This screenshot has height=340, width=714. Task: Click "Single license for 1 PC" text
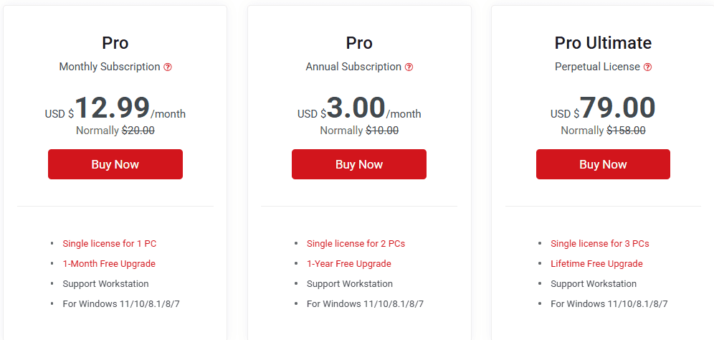(x=109, y=243)
